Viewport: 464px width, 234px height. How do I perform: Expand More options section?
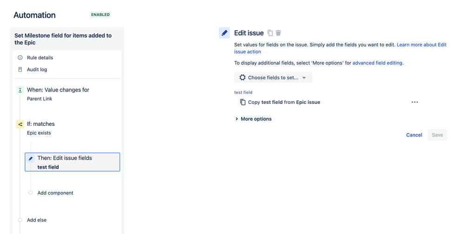(253, 119)
